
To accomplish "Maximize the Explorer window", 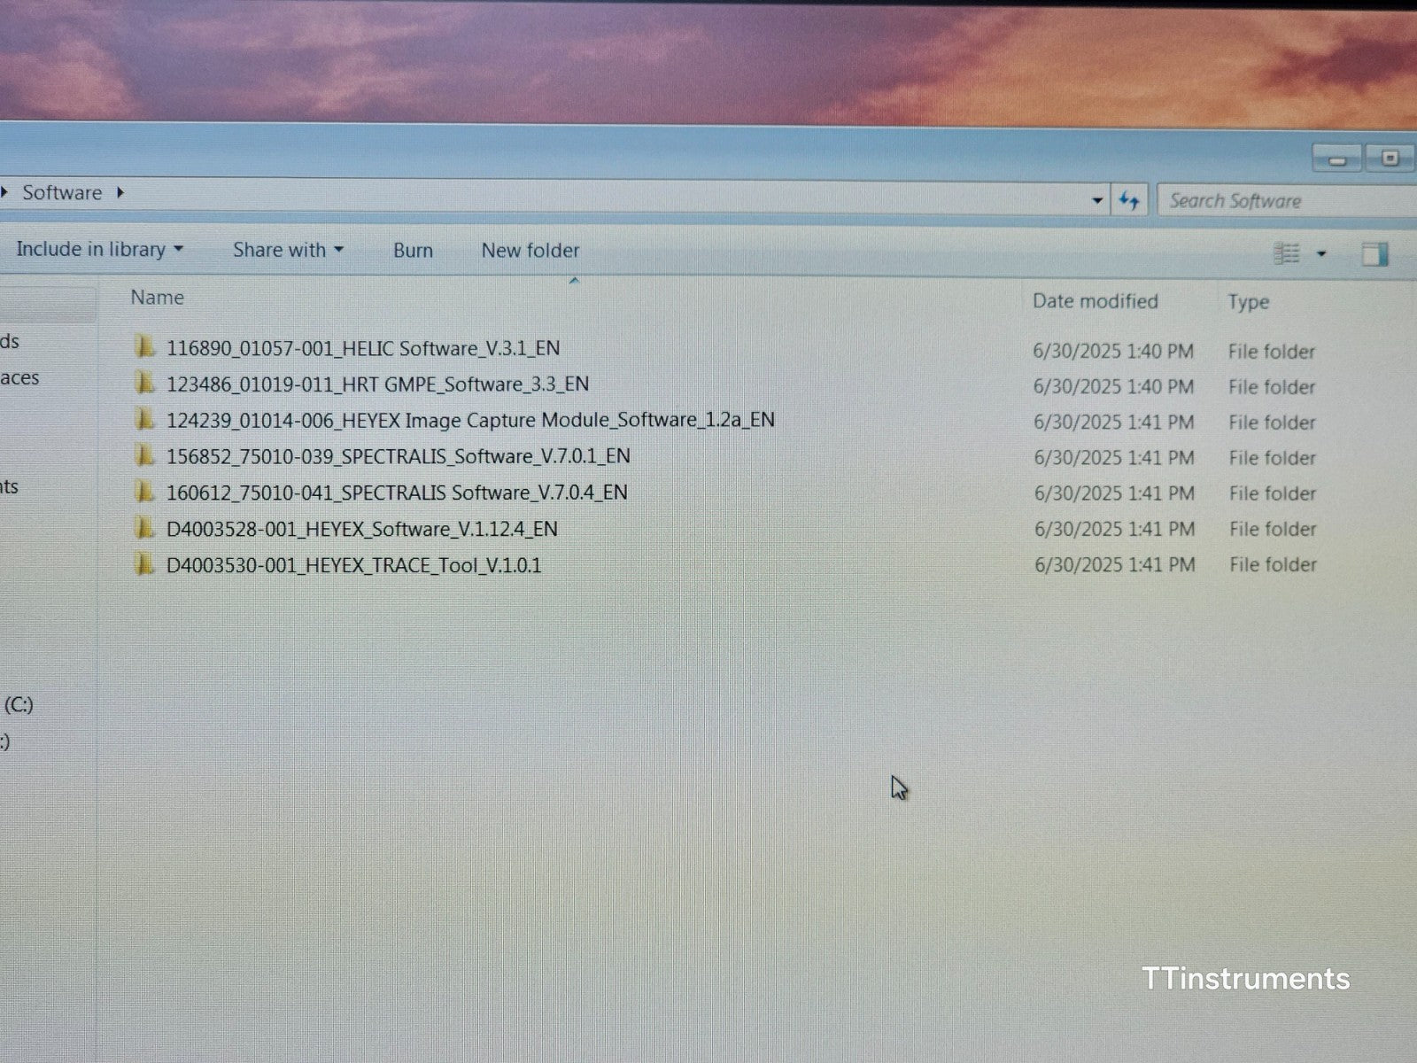I will tap(1390, 159).
